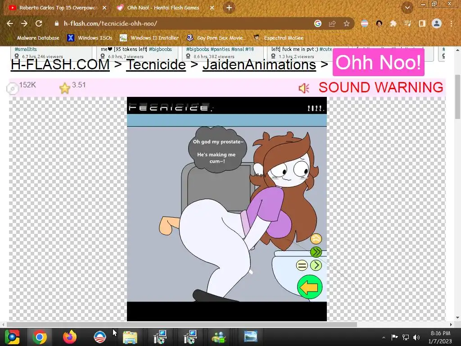Open the picture viewer taskbar icon

250,337
